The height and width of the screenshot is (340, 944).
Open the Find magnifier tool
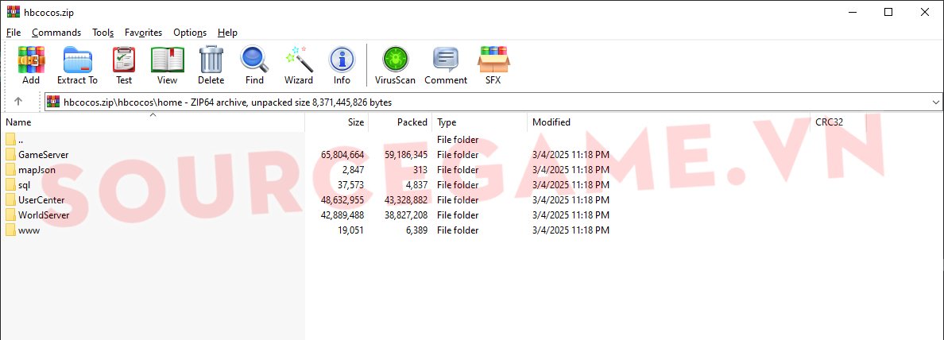pos(254,64)
